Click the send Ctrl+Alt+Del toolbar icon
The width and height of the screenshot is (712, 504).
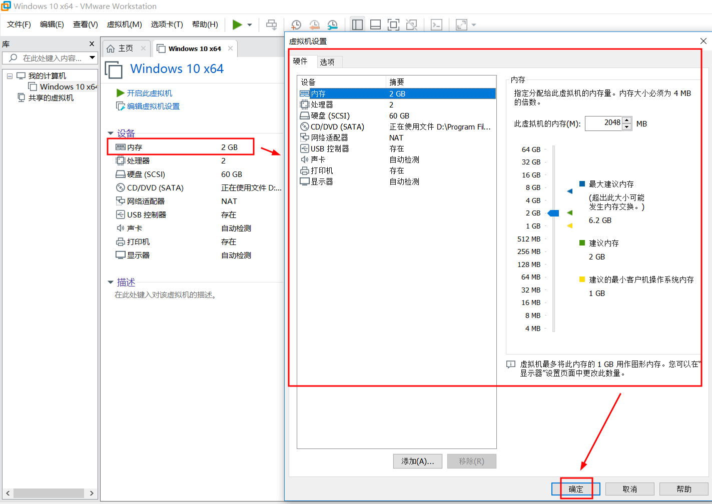(x=271, y=24)
